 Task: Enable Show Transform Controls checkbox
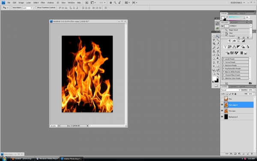coord(36,8)
